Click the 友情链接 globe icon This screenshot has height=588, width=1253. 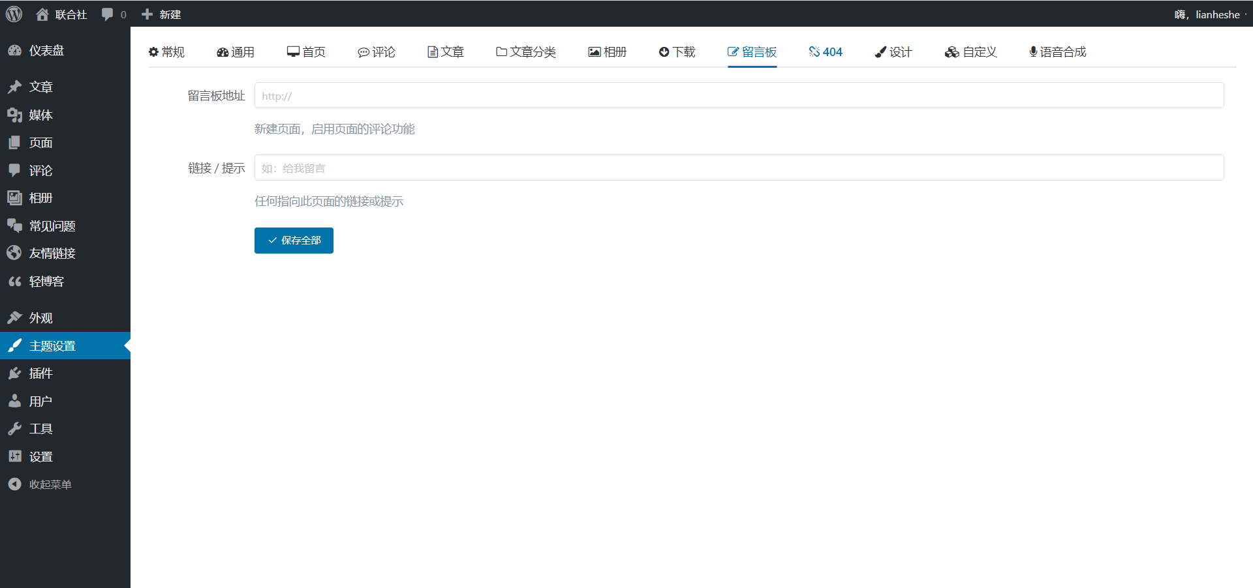[x=14, y=253]
